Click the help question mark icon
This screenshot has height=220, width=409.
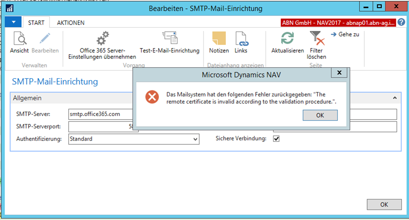pyautogui.click(x=401, y=22)
